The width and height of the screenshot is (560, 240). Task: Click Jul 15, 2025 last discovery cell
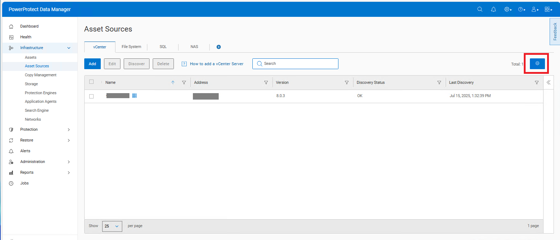click(x=470, y=96)
